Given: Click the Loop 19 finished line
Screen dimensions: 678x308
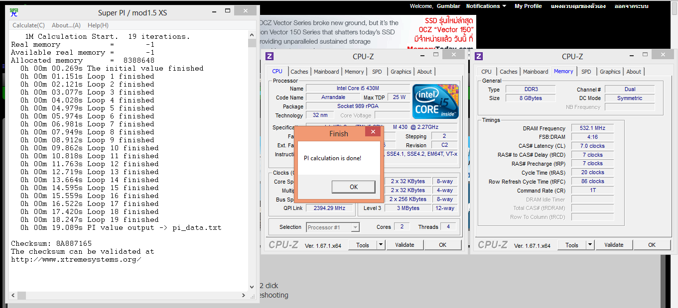Looking at the screenshot, I should tap(90, 219).
